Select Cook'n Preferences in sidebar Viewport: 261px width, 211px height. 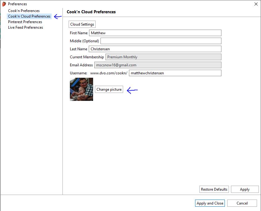(x=24, y=11)
